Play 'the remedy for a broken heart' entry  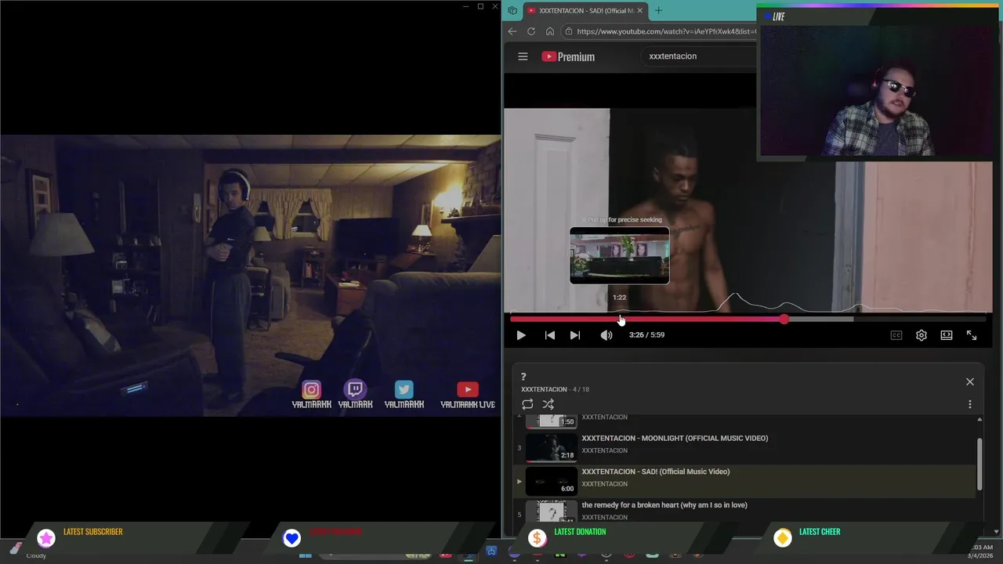pyautogui.click(x=664, y=505)
